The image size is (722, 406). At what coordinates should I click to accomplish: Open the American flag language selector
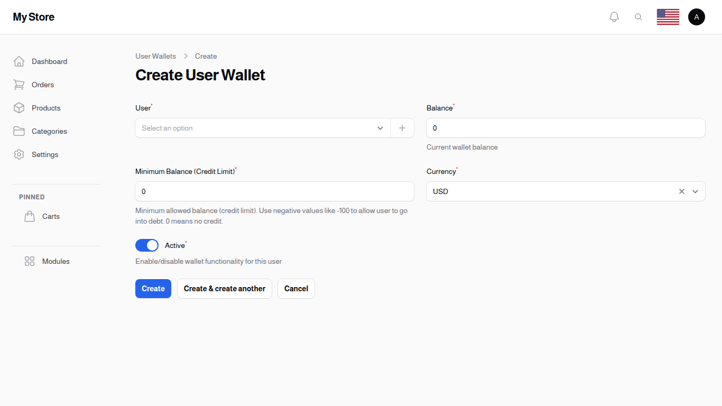point(668,16)
